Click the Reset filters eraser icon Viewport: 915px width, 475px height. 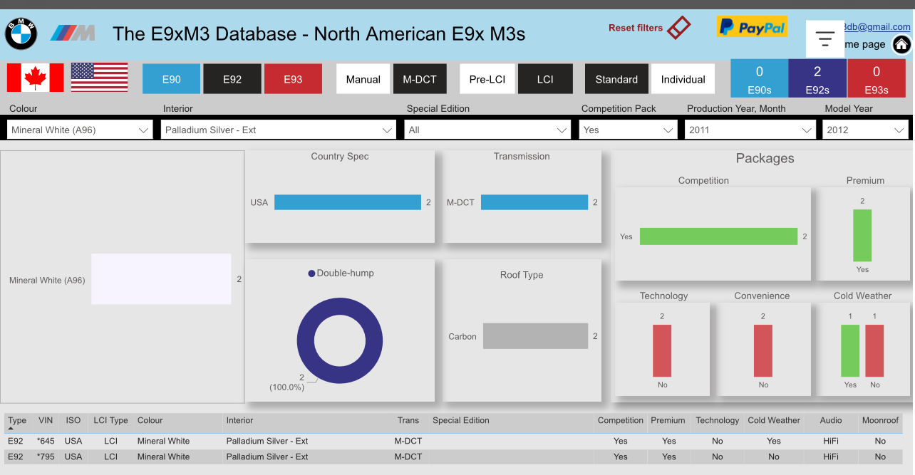[678, 28]
